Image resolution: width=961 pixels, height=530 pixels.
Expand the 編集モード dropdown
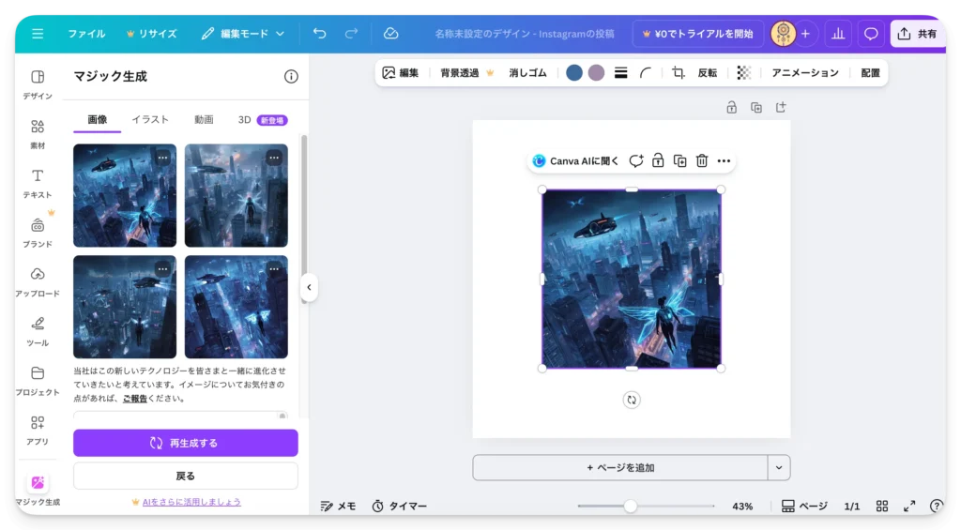click(243, 34)
